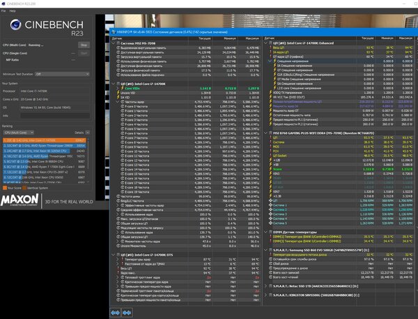418x319 pixels.
Task: Collapse the DIMM Датчик температуры group
Action: [x=266, y=232]
